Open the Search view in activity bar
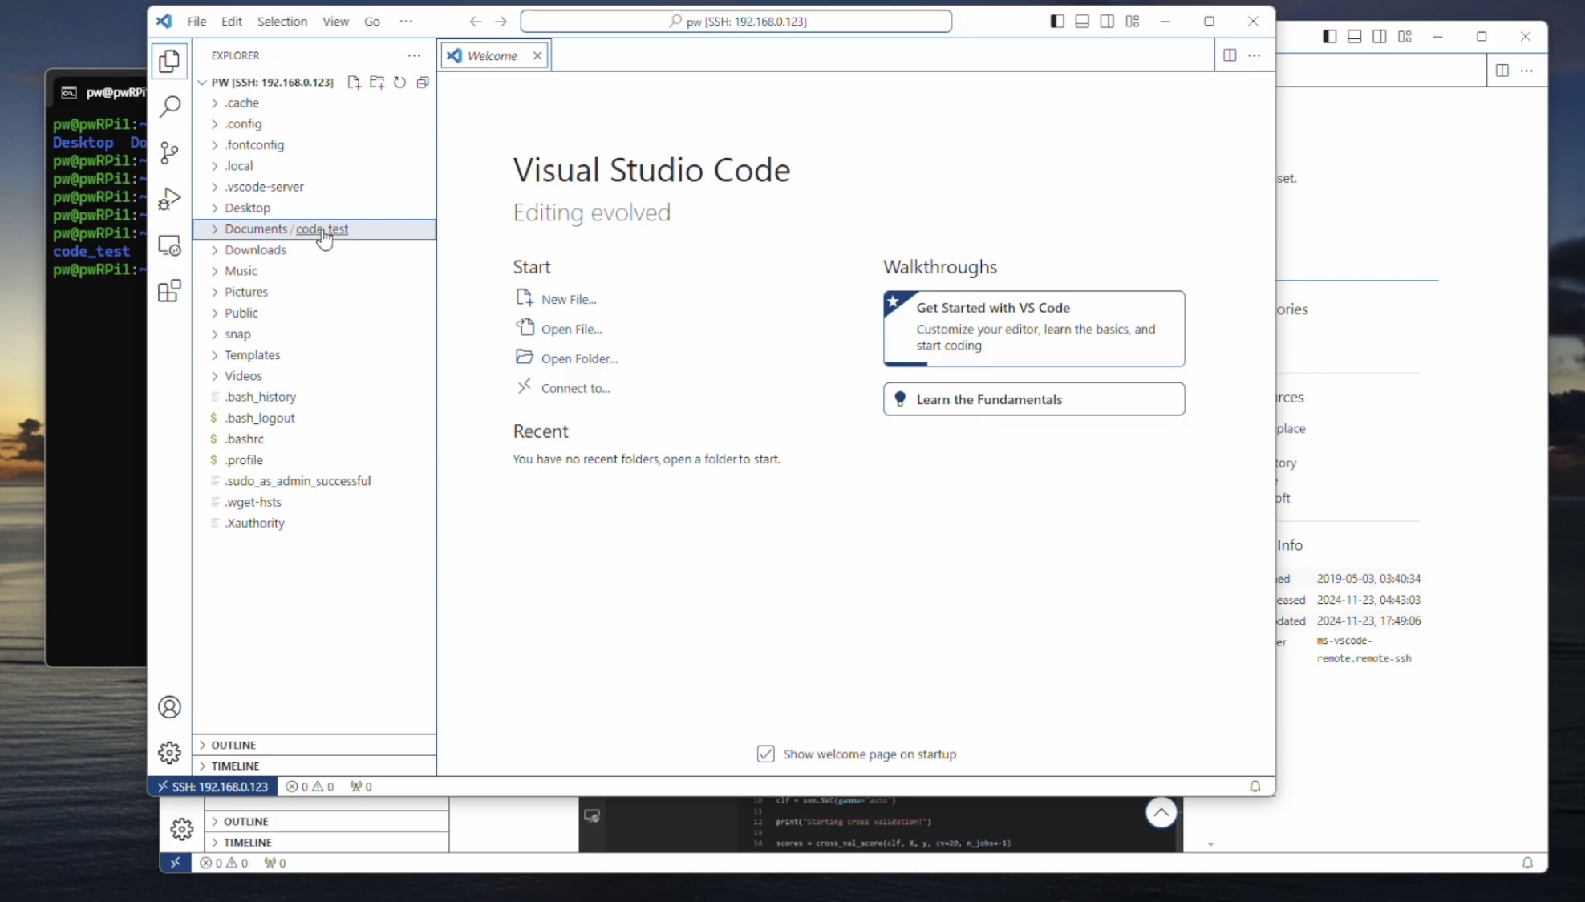The height and width of the screenshot is (902, 1585). tap(169, 107)
